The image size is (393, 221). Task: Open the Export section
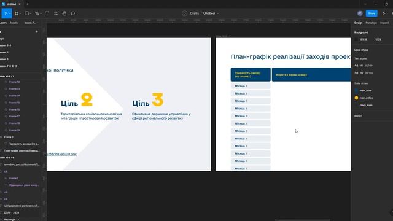click(358, 116)
